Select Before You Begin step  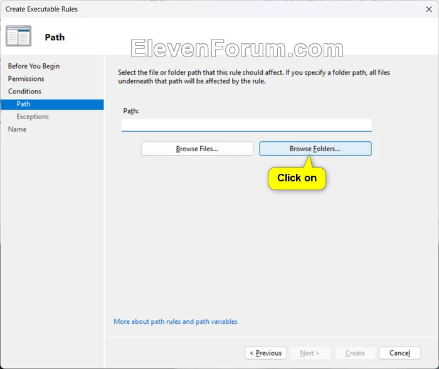[x=34, y=66]
